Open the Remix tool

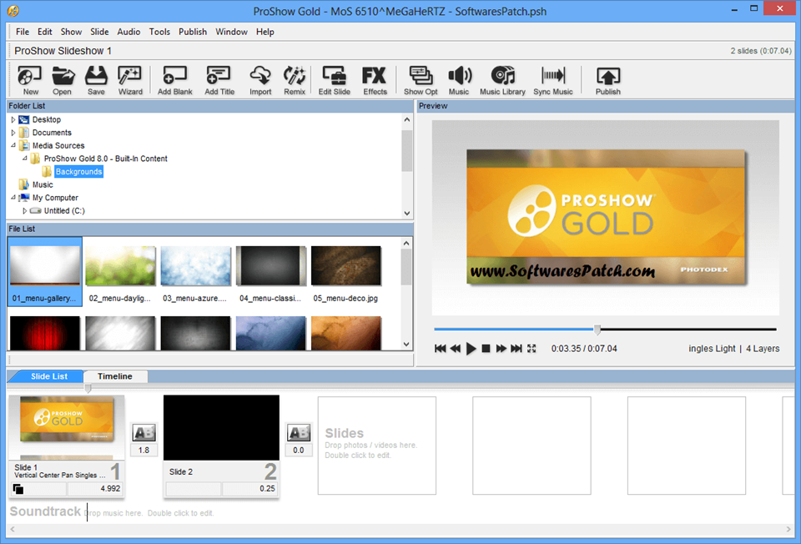click(x=295, y=80)
